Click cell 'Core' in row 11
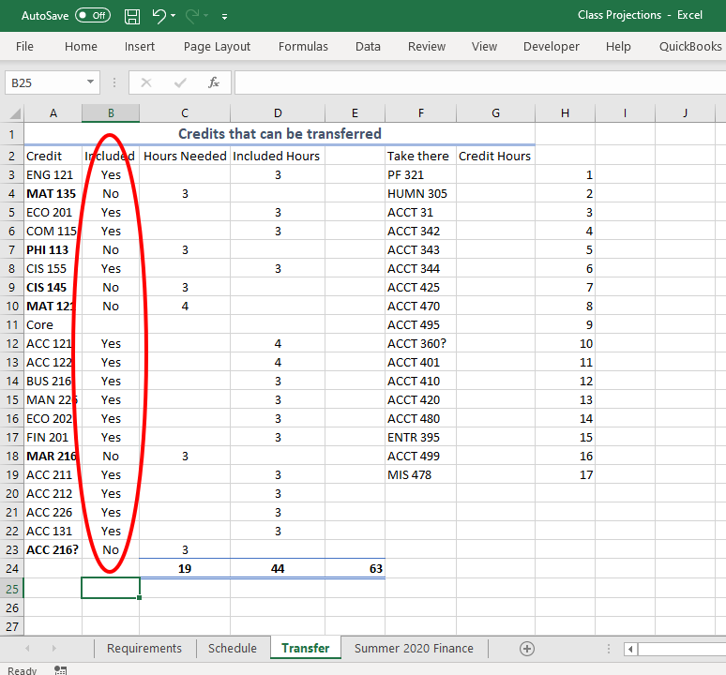 [53, 324]
